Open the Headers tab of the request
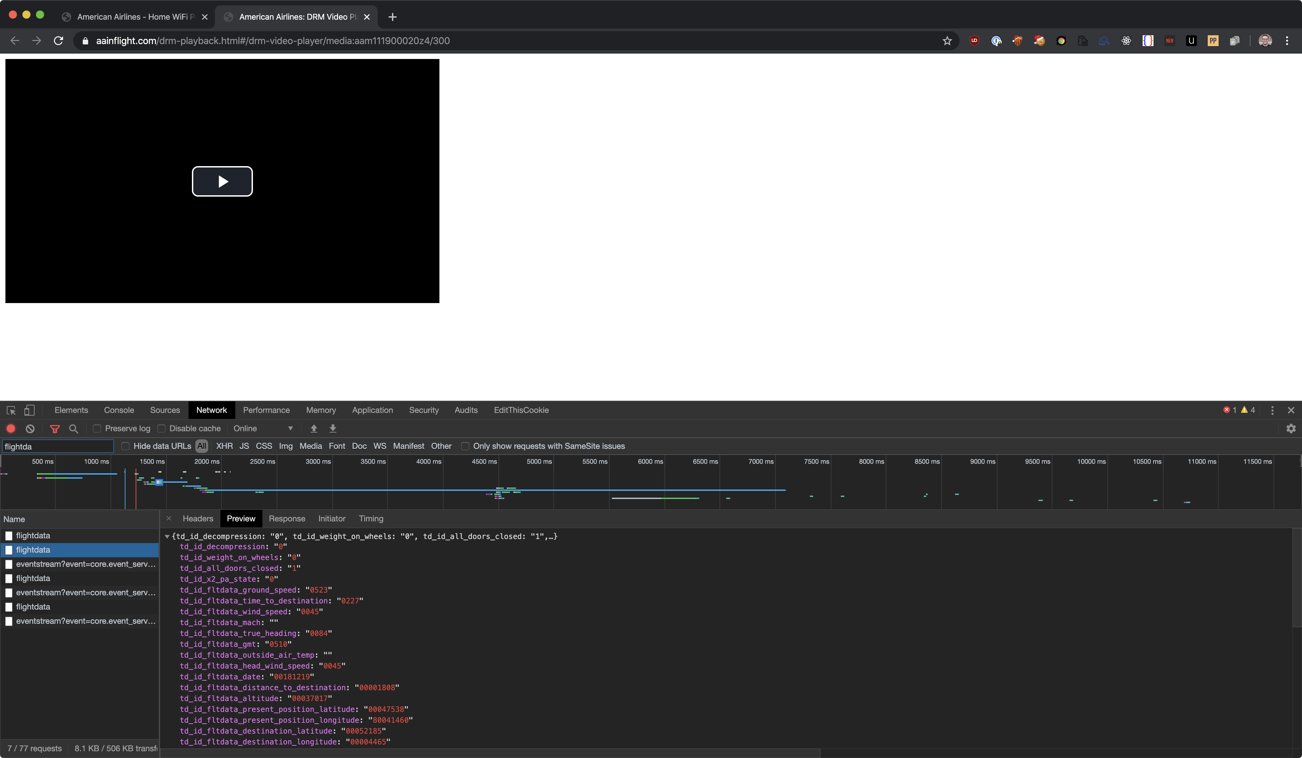1302x758 pixels. click(197, 519)
